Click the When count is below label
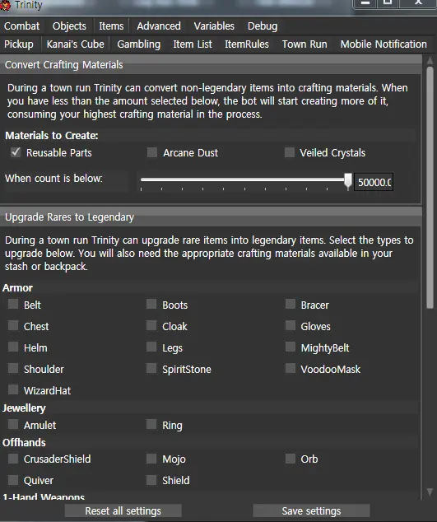The image size is (437, 522). tap(53, 179)
